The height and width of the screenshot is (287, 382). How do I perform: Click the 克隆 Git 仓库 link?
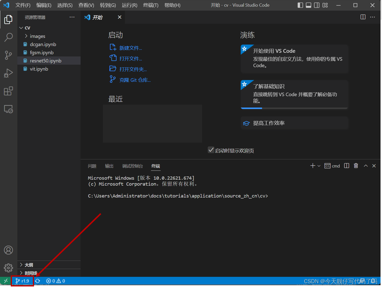click(x=135, y=80)
